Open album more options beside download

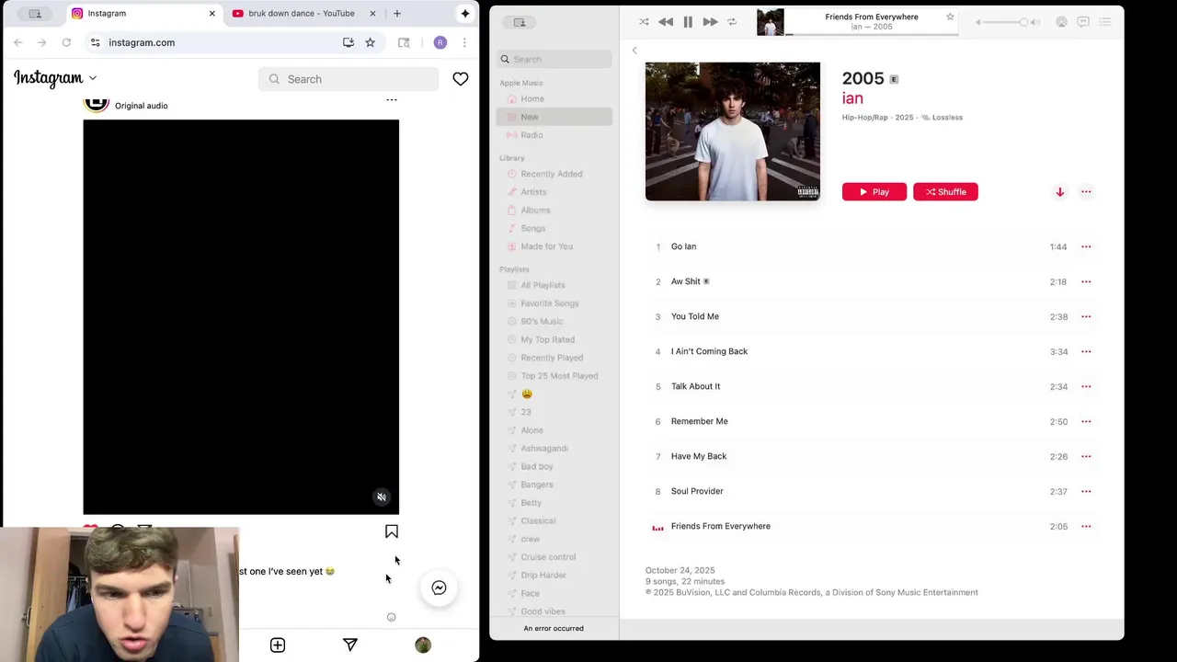point(1086,192)
